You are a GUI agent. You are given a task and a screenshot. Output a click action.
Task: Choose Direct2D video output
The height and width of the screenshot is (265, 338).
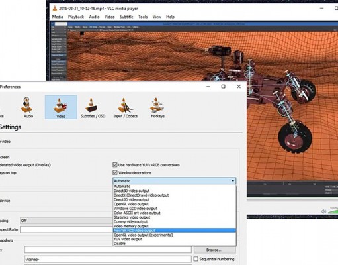point(175,200)
